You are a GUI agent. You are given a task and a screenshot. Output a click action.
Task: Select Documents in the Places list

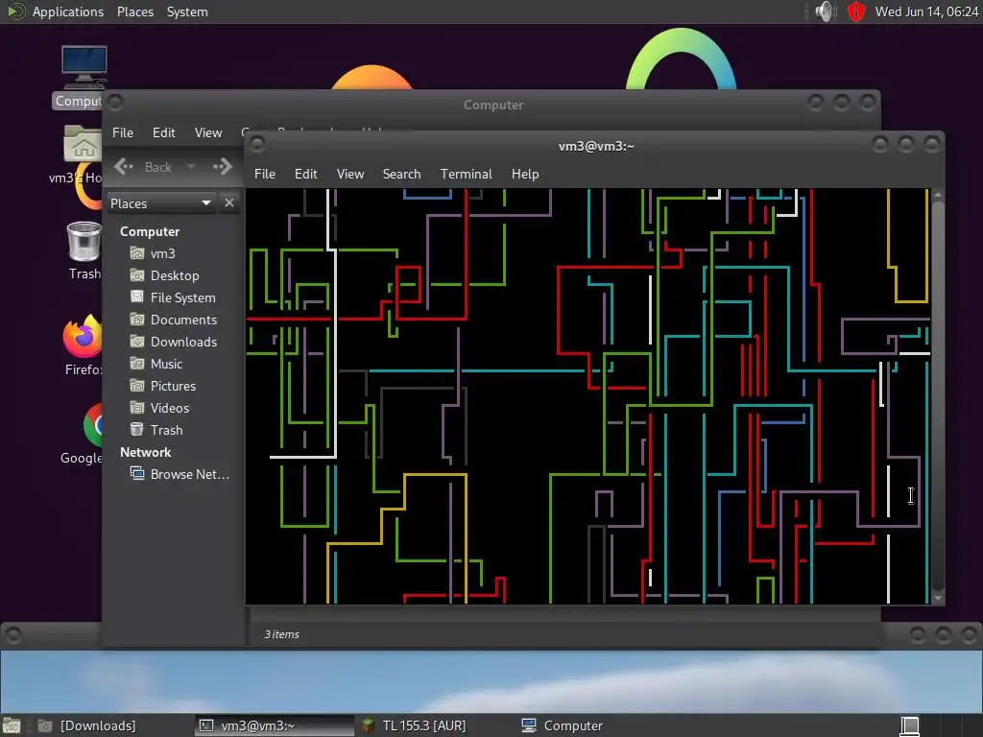tap(183, 319)
